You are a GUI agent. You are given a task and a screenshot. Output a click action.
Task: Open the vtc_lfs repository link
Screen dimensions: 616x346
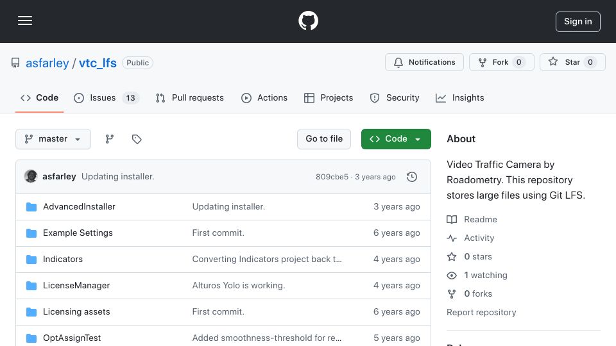point(98,63)
